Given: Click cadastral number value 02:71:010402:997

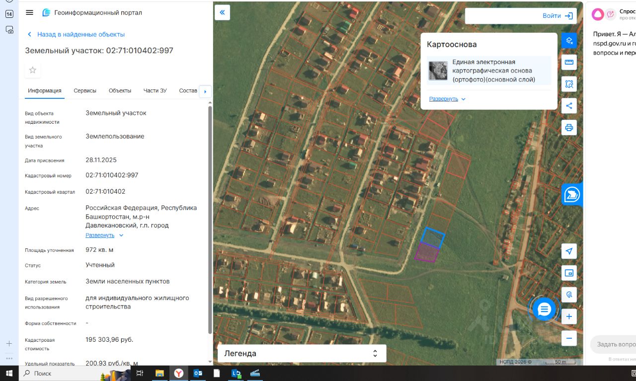Looking at the screenshot, I should click(112, 175).
